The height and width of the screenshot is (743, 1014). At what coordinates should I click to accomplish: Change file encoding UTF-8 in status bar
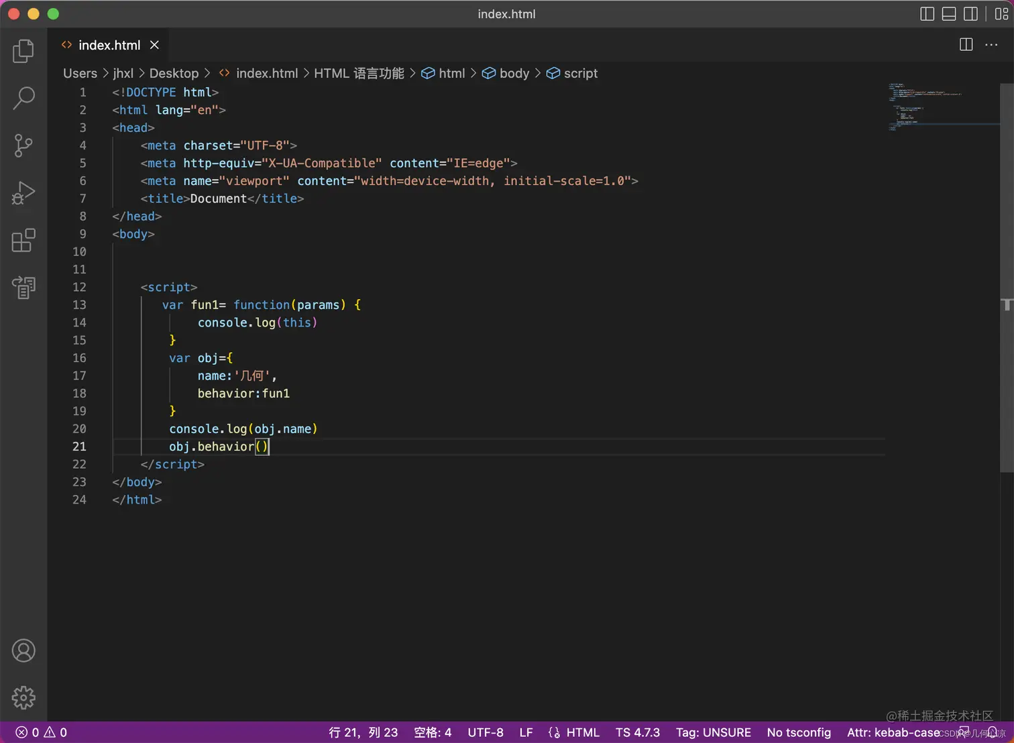(486, 732)
